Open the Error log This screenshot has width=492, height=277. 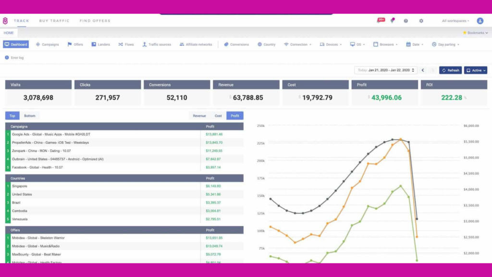[x=14, y=58]
